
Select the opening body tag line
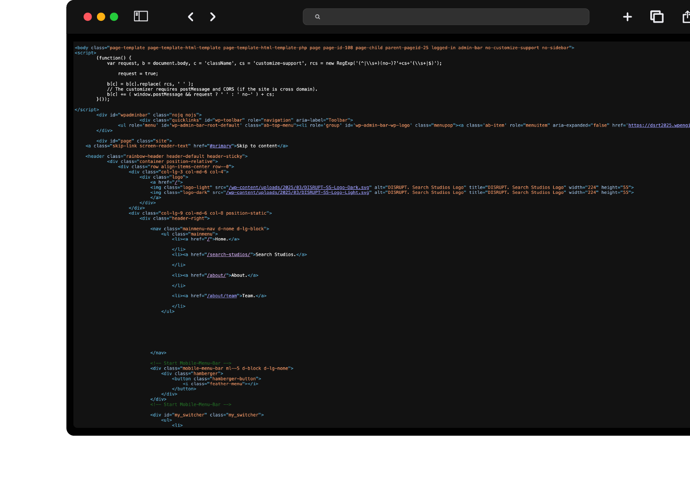[325, 48]
